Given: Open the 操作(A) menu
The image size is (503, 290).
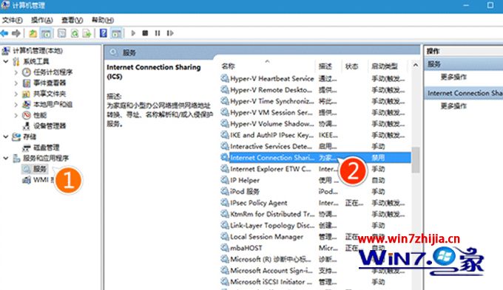Looking at the screenshot, I should [41, 20].
